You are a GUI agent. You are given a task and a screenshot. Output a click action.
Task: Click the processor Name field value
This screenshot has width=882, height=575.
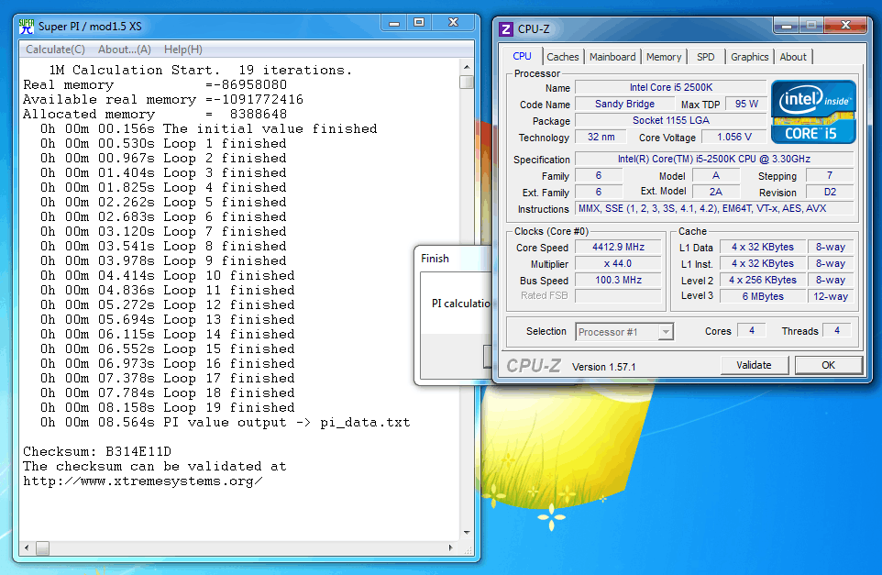coord(670,87)
